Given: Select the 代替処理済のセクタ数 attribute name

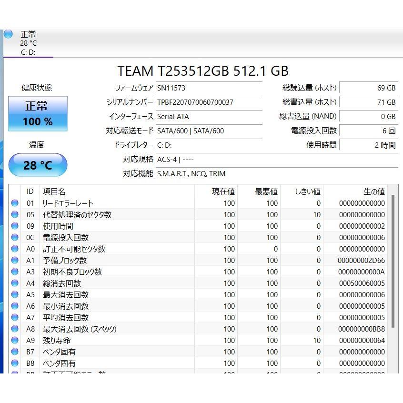Looking at the screenshot, I should pos(77,215).
